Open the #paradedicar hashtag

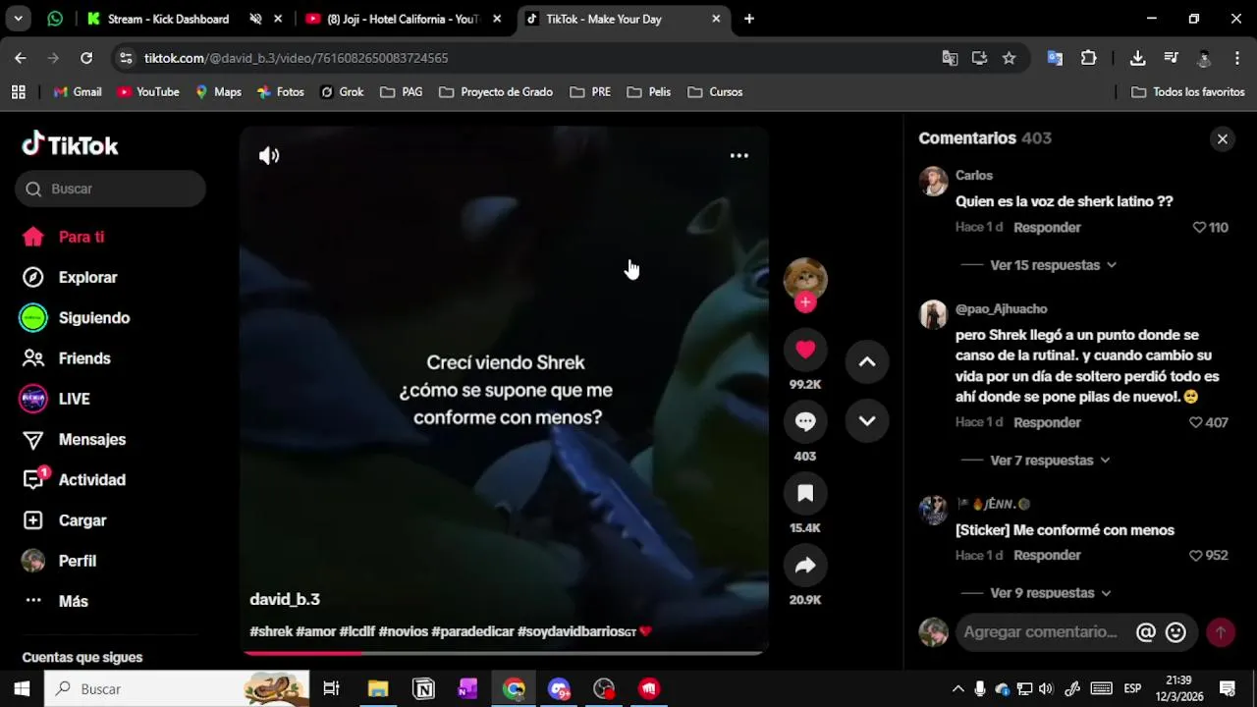coord(472,631)
